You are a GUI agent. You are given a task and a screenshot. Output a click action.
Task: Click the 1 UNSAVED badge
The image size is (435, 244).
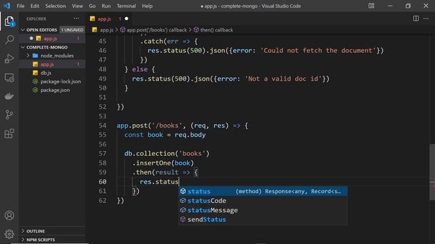tap(72, 30)
